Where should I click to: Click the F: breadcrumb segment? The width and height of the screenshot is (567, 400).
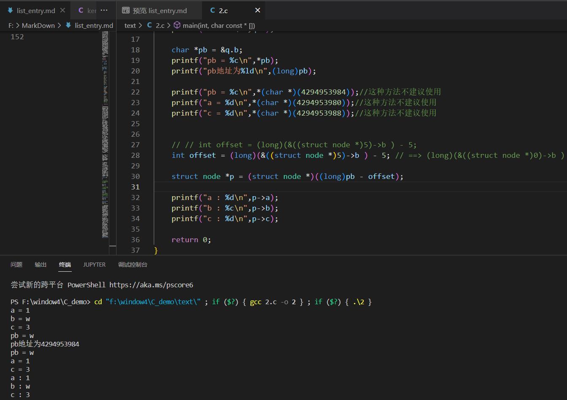tap(11, 25)
